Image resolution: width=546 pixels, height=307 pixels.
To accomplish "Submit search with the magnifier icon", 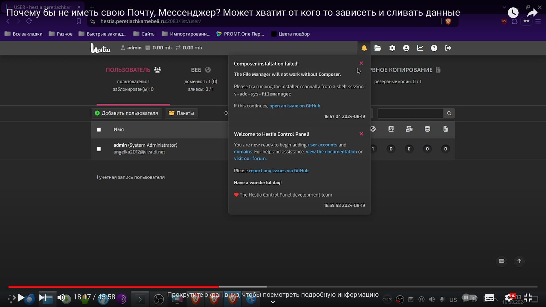I will [449, 113].
